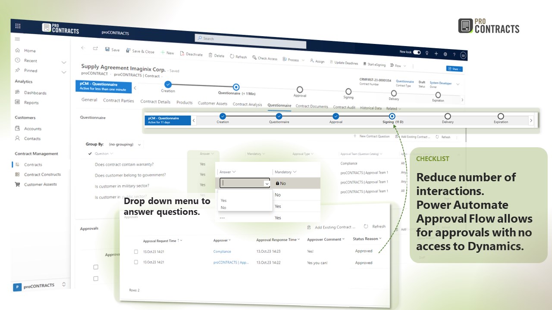Viewport: 552px width, 310px height.
Task: Switch to the Contract Parties tab
Action: (x=119, y=100)
